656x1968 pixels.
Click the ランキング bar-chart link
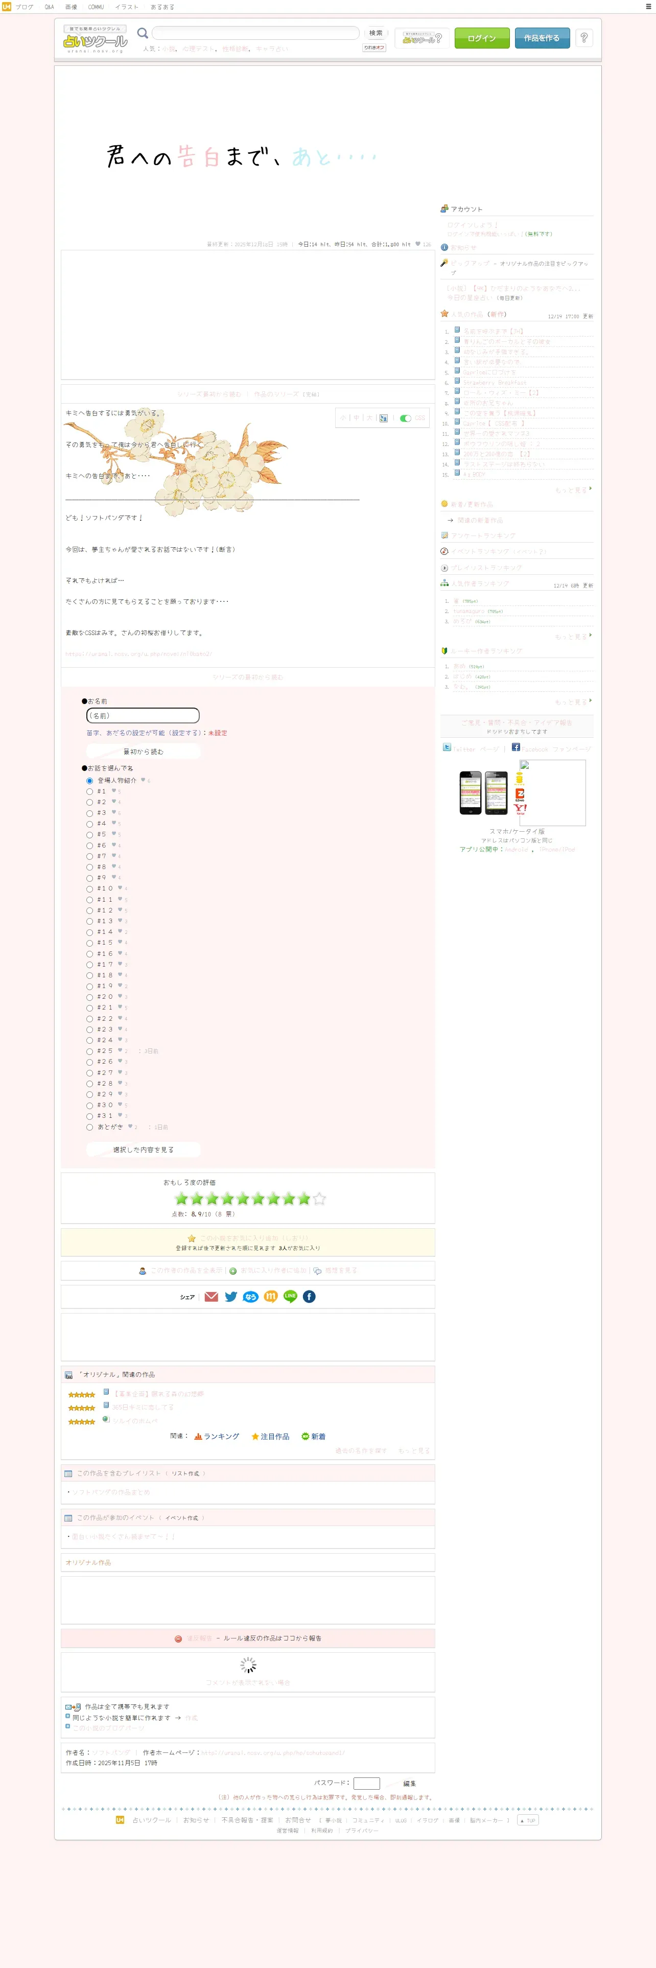coord(217,1436)
